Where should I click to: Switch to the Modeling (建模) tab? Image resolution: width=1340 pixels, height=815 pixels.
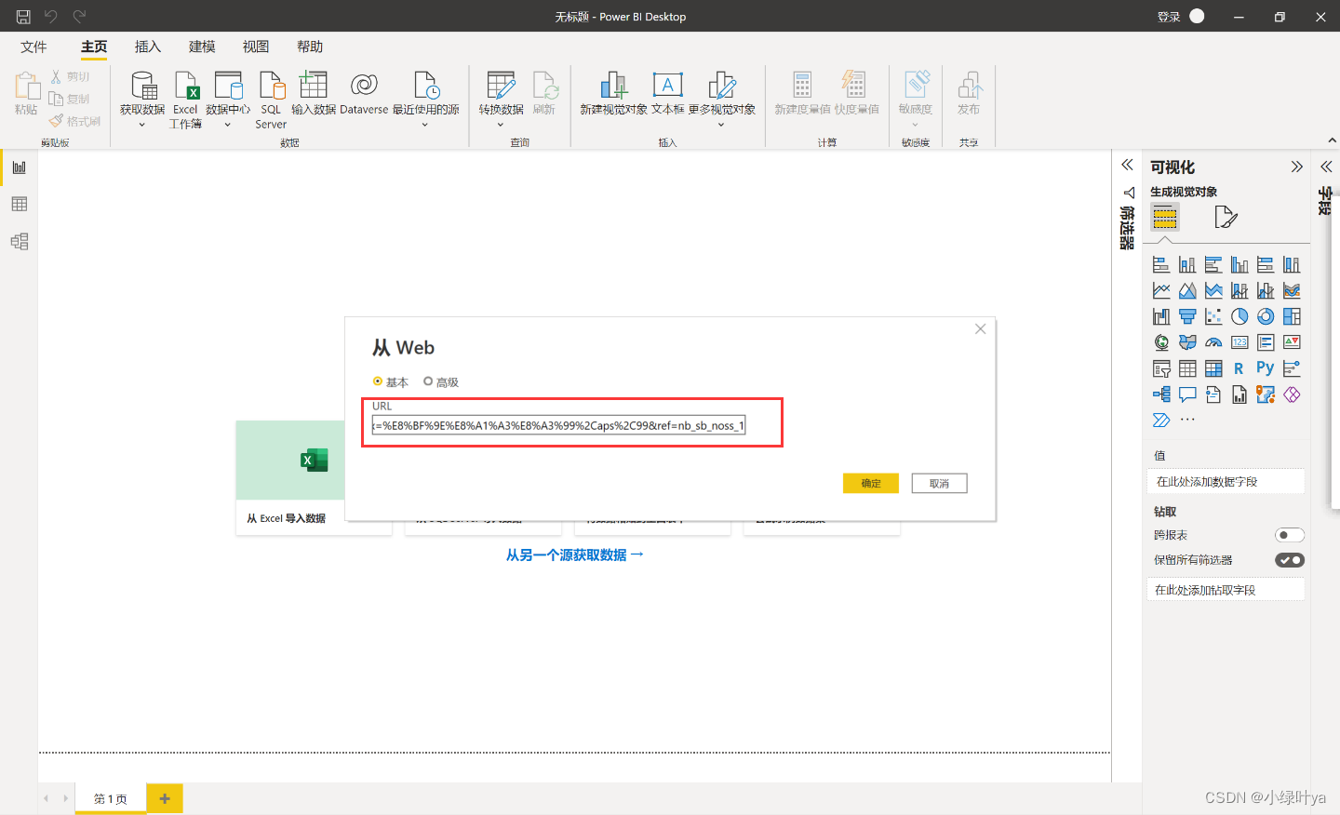(x=202, y=47)
